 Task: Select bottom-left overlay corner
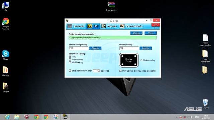click(122, 64)
